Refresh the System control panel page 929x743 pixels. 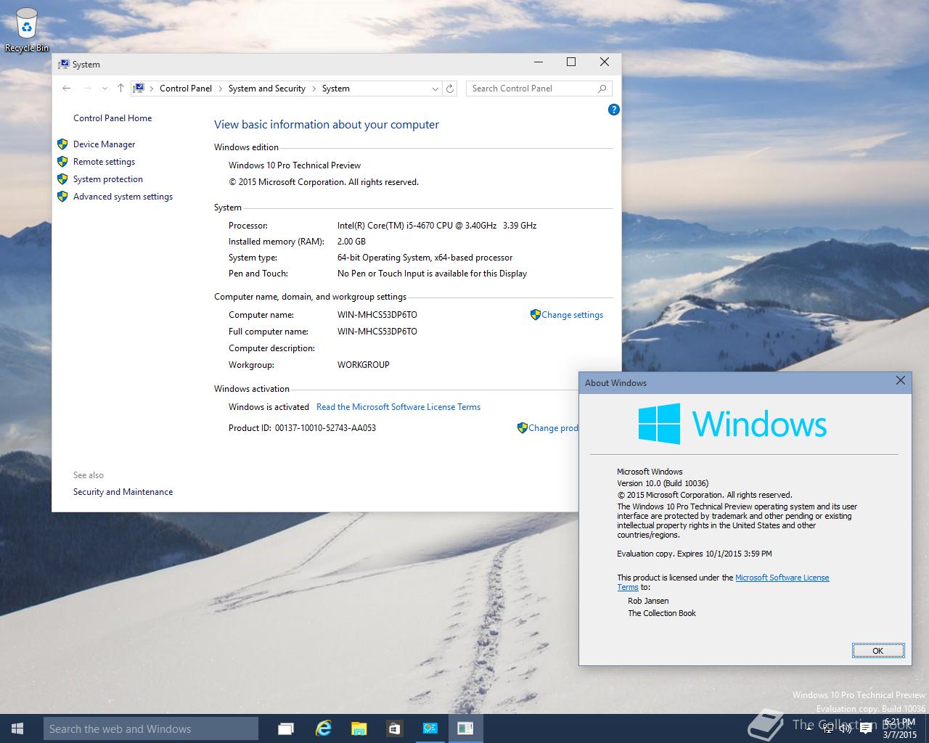(x=450, y=89)
